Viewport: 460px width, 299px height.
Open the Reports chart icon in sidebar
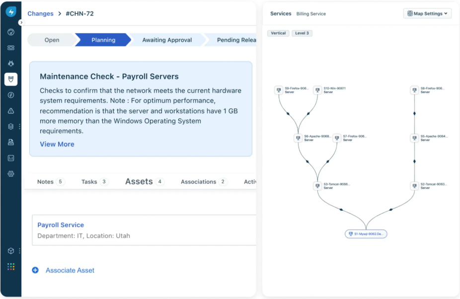[11, 158]
